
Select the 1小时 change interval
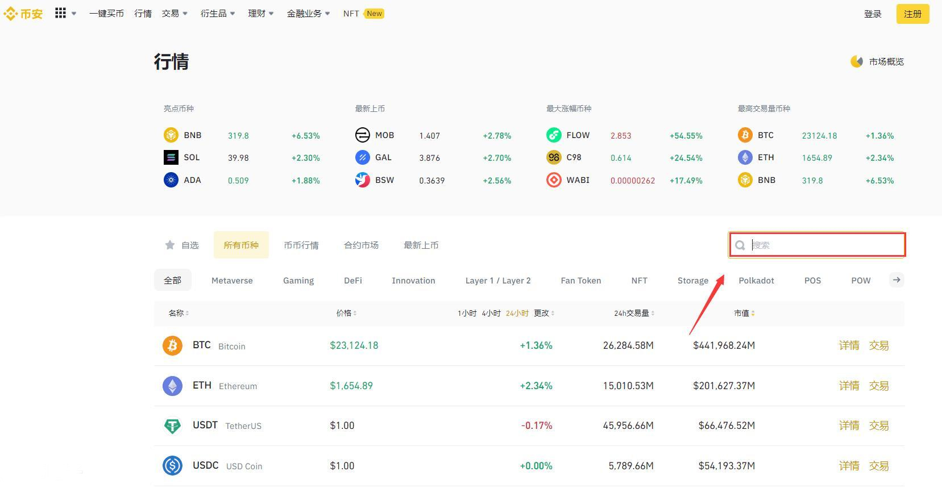[467, 313]
